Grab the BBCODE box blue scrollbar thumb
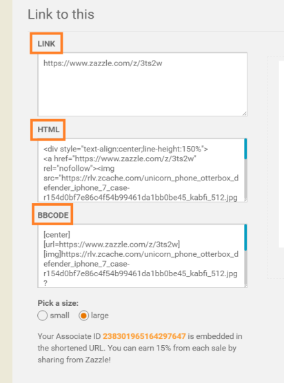Viewport: 284px width, 383px height. pos(245,238)
